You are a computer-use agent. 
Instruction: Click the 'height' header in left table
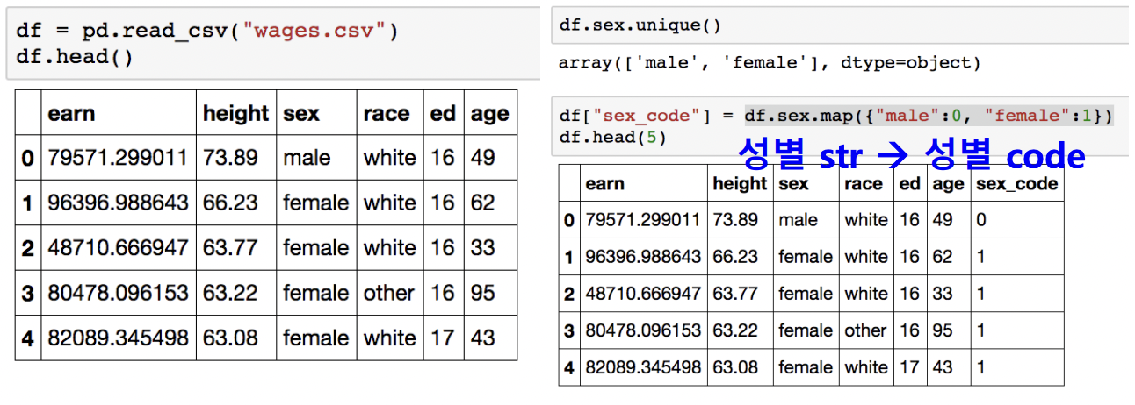point(235,114)
